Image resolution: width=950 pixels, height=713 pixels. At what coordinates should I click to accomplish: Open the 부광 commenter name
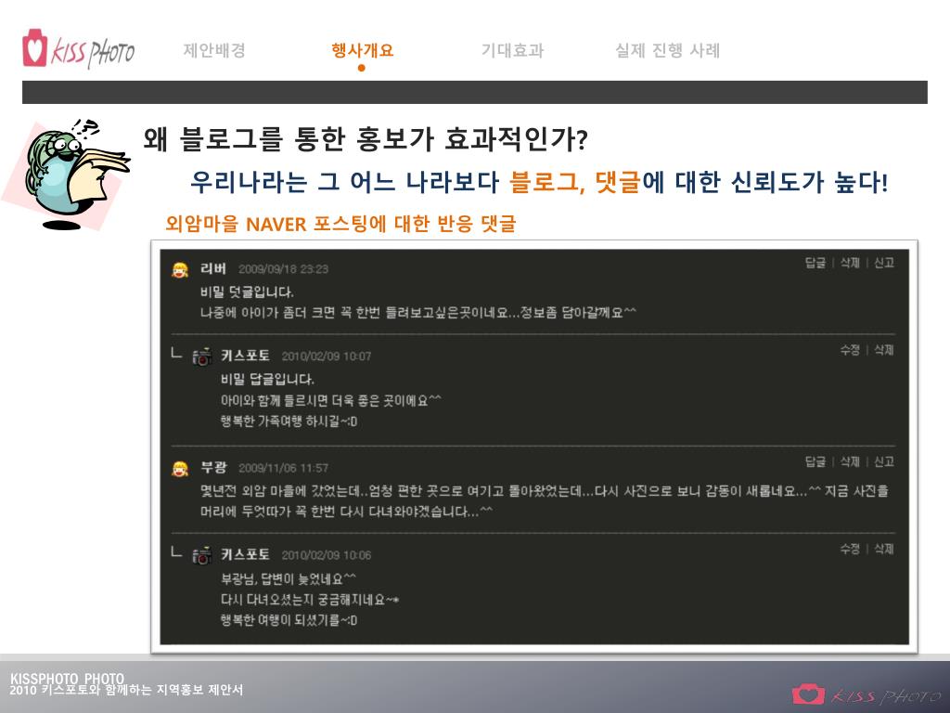213,468
